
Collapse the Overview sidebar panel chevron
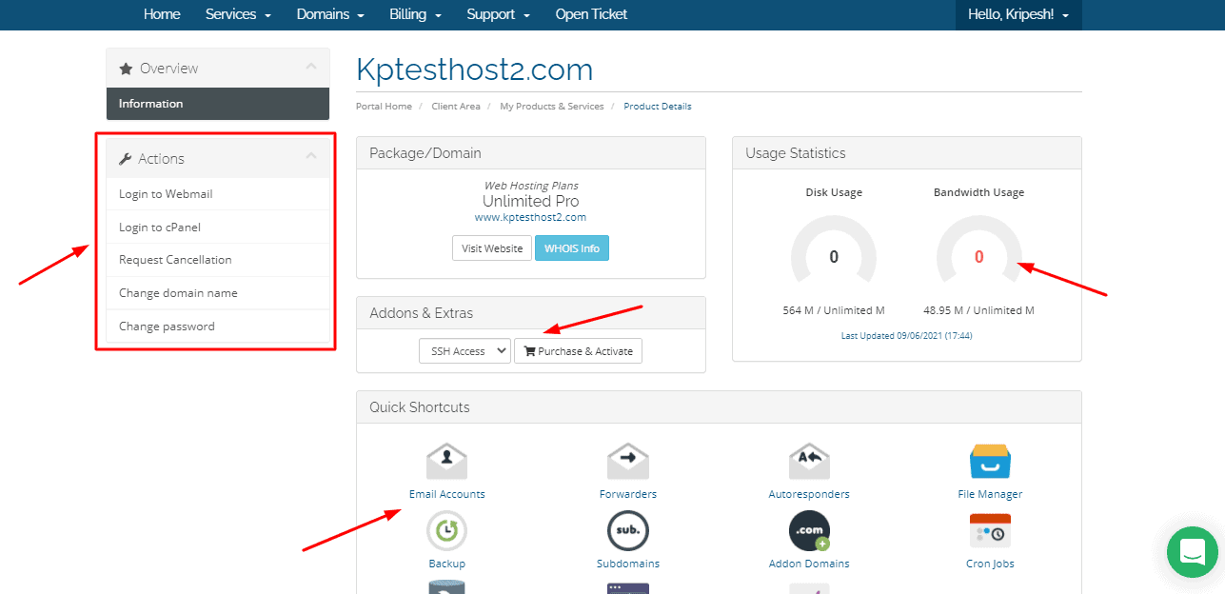pos(311,67)
